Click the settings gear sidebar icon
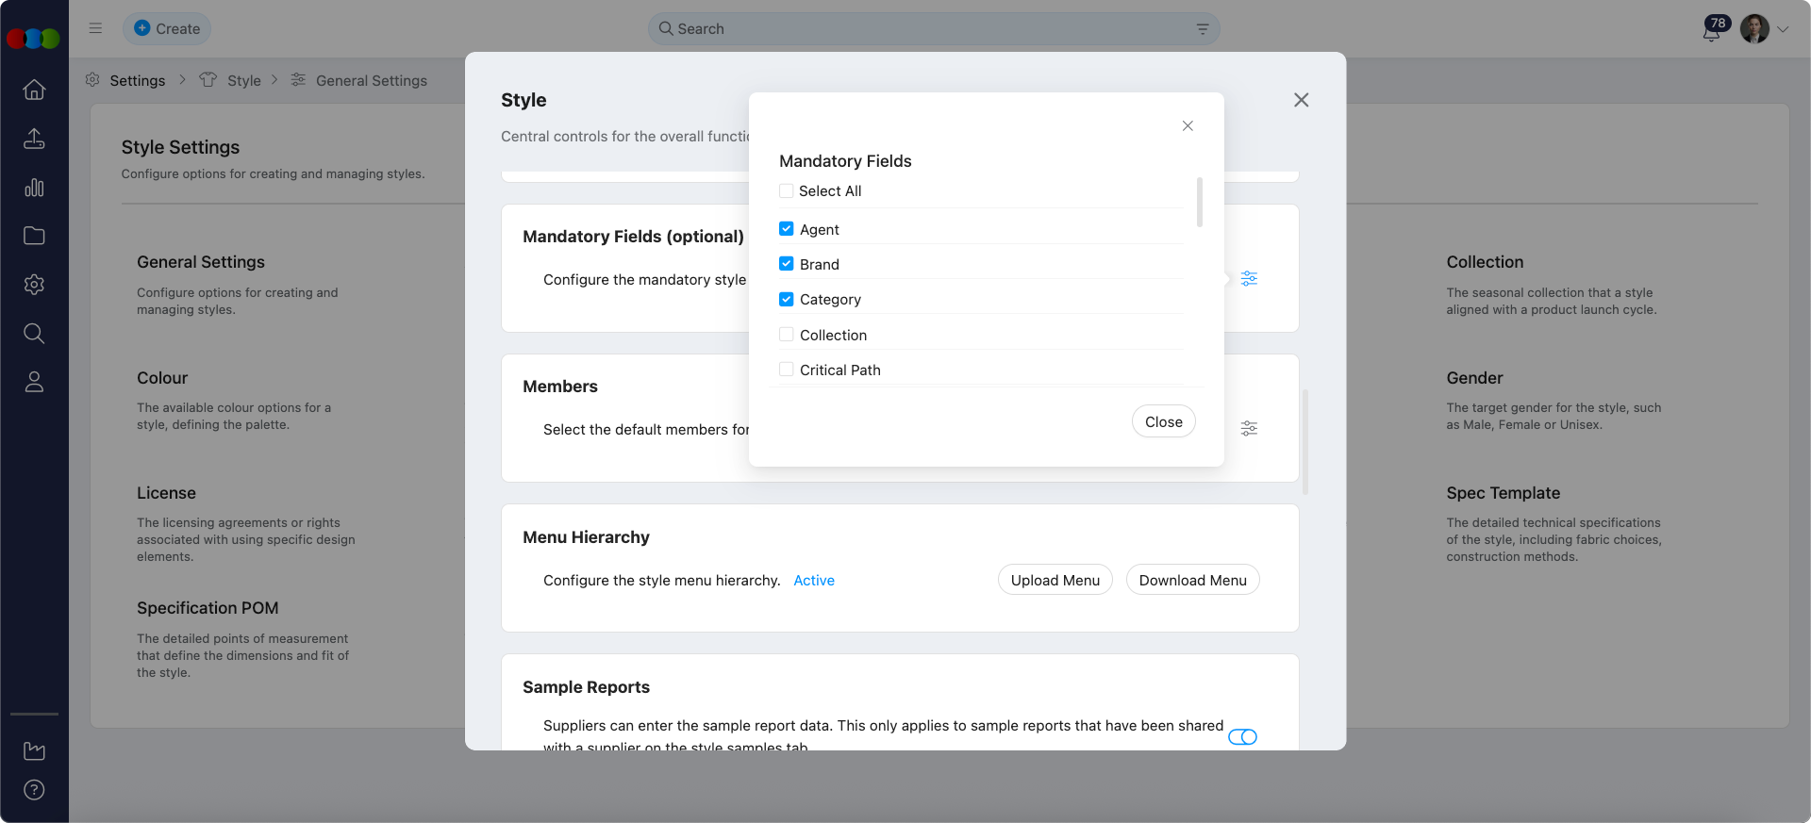Image resolution: width=1811 pixels, height=823 pixels. coord(34,285)
